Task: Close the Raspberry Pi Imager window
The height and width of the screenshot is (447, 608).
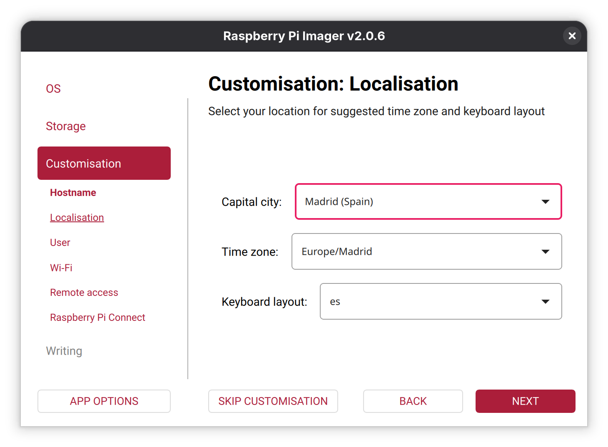Action: coord(572,36)
